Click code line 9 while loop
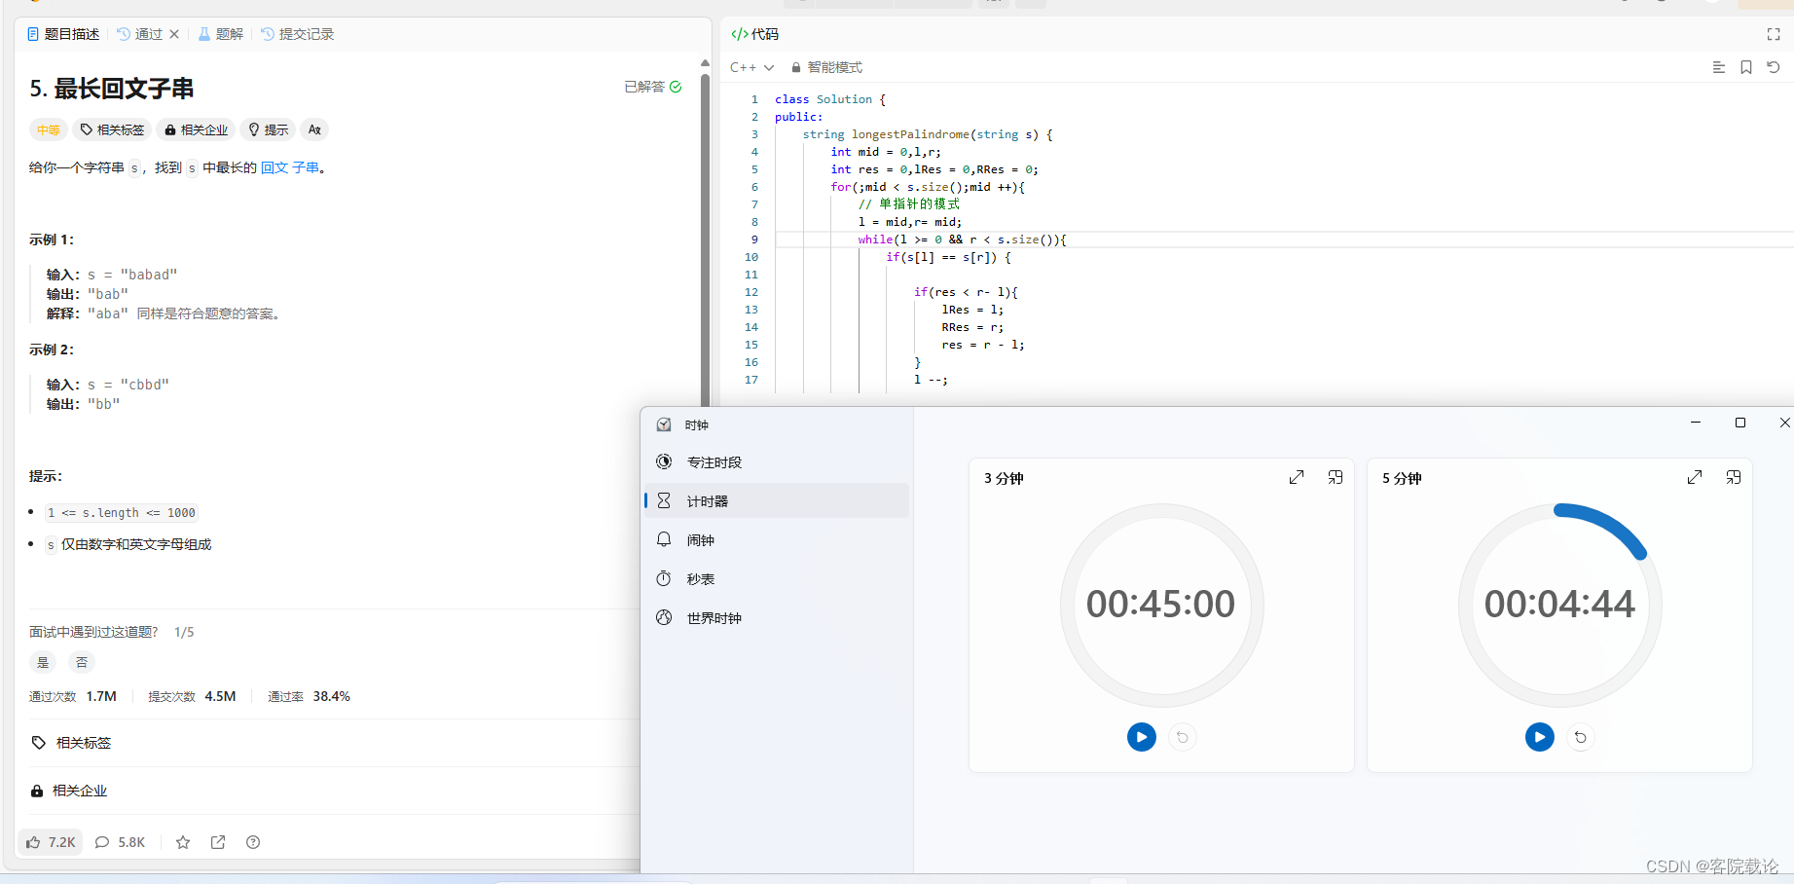Screen dimensions: 1794x884 [962, 239]
